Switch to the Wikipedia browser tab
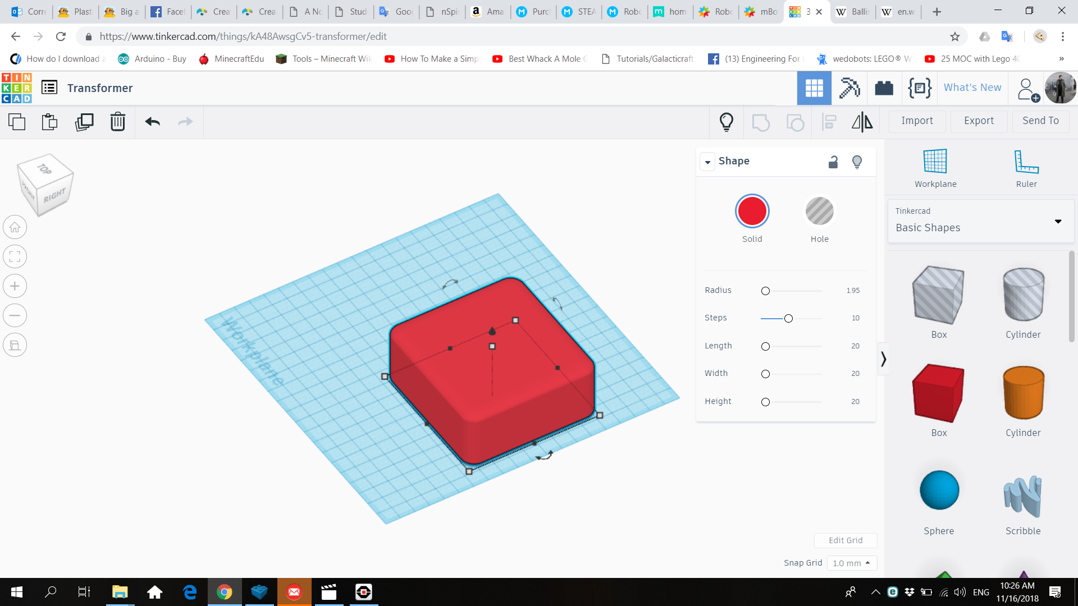The image size is (1078, 606). click(899, 11)
